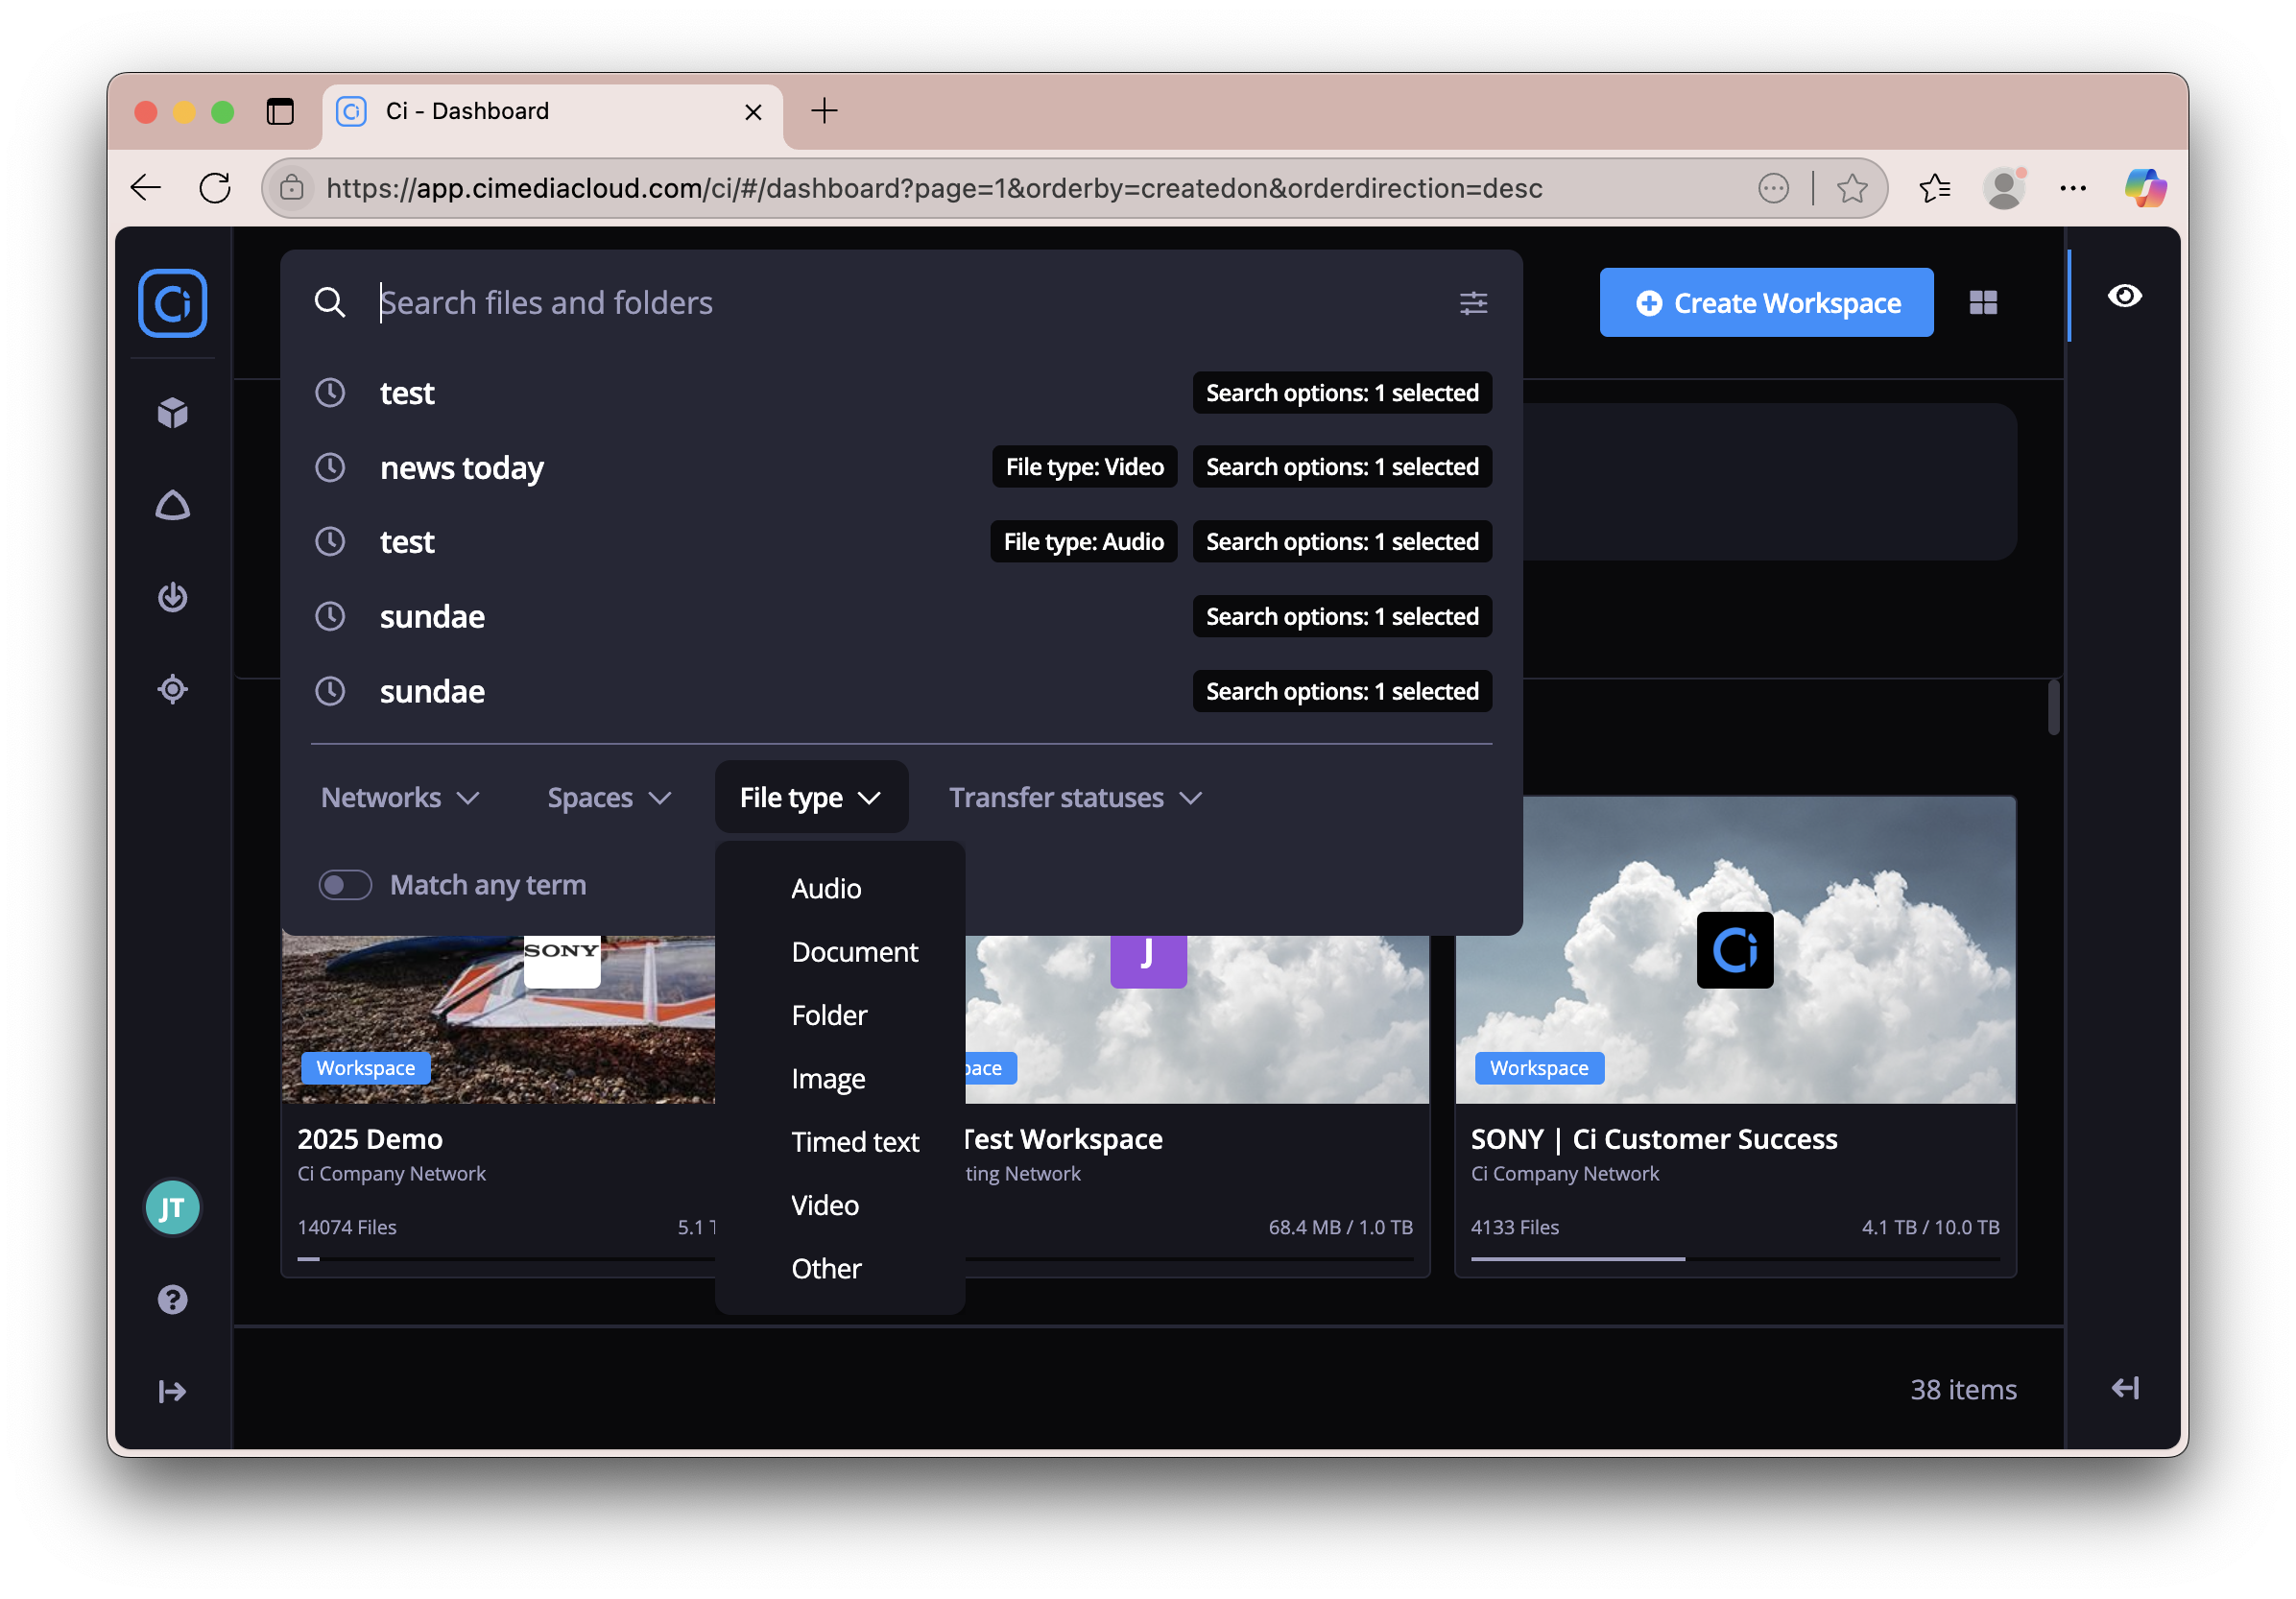This screenshot has width=2296, height=1599.
Task: Open the triangle-shaped sidebar icon
Action: (x=172, y=505)
